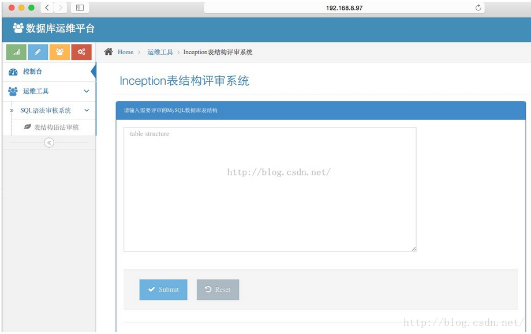Click the Home breadcrumb link
Screen dimensions: 531x334
pos(125,52)
